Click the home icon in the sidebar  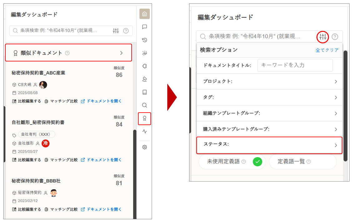(x=145, y=14)
